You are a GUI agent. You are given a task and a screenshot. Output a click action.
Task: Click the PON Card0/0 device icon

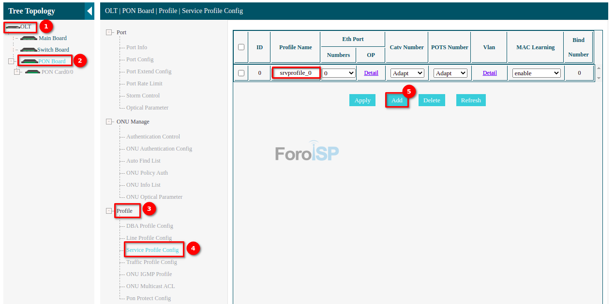[32, 72]
